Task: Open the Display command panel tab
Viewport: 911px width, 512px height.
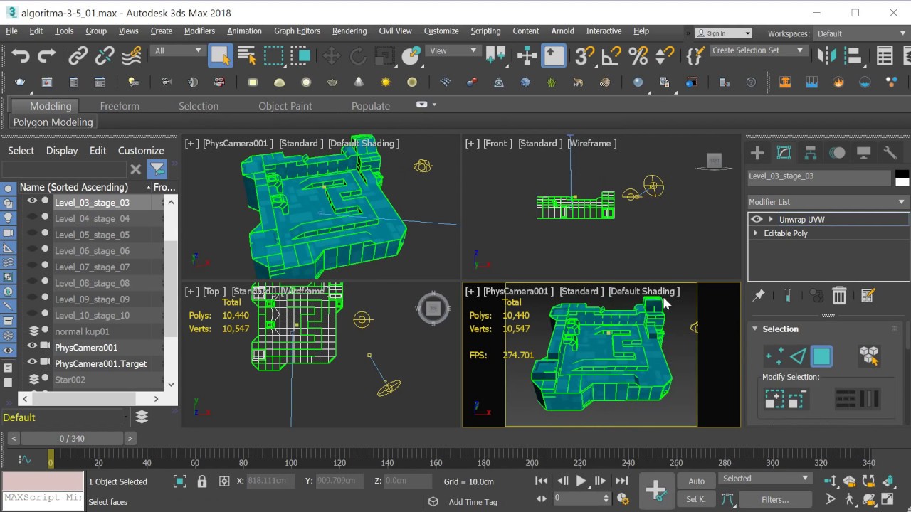Action: (863, 153)
